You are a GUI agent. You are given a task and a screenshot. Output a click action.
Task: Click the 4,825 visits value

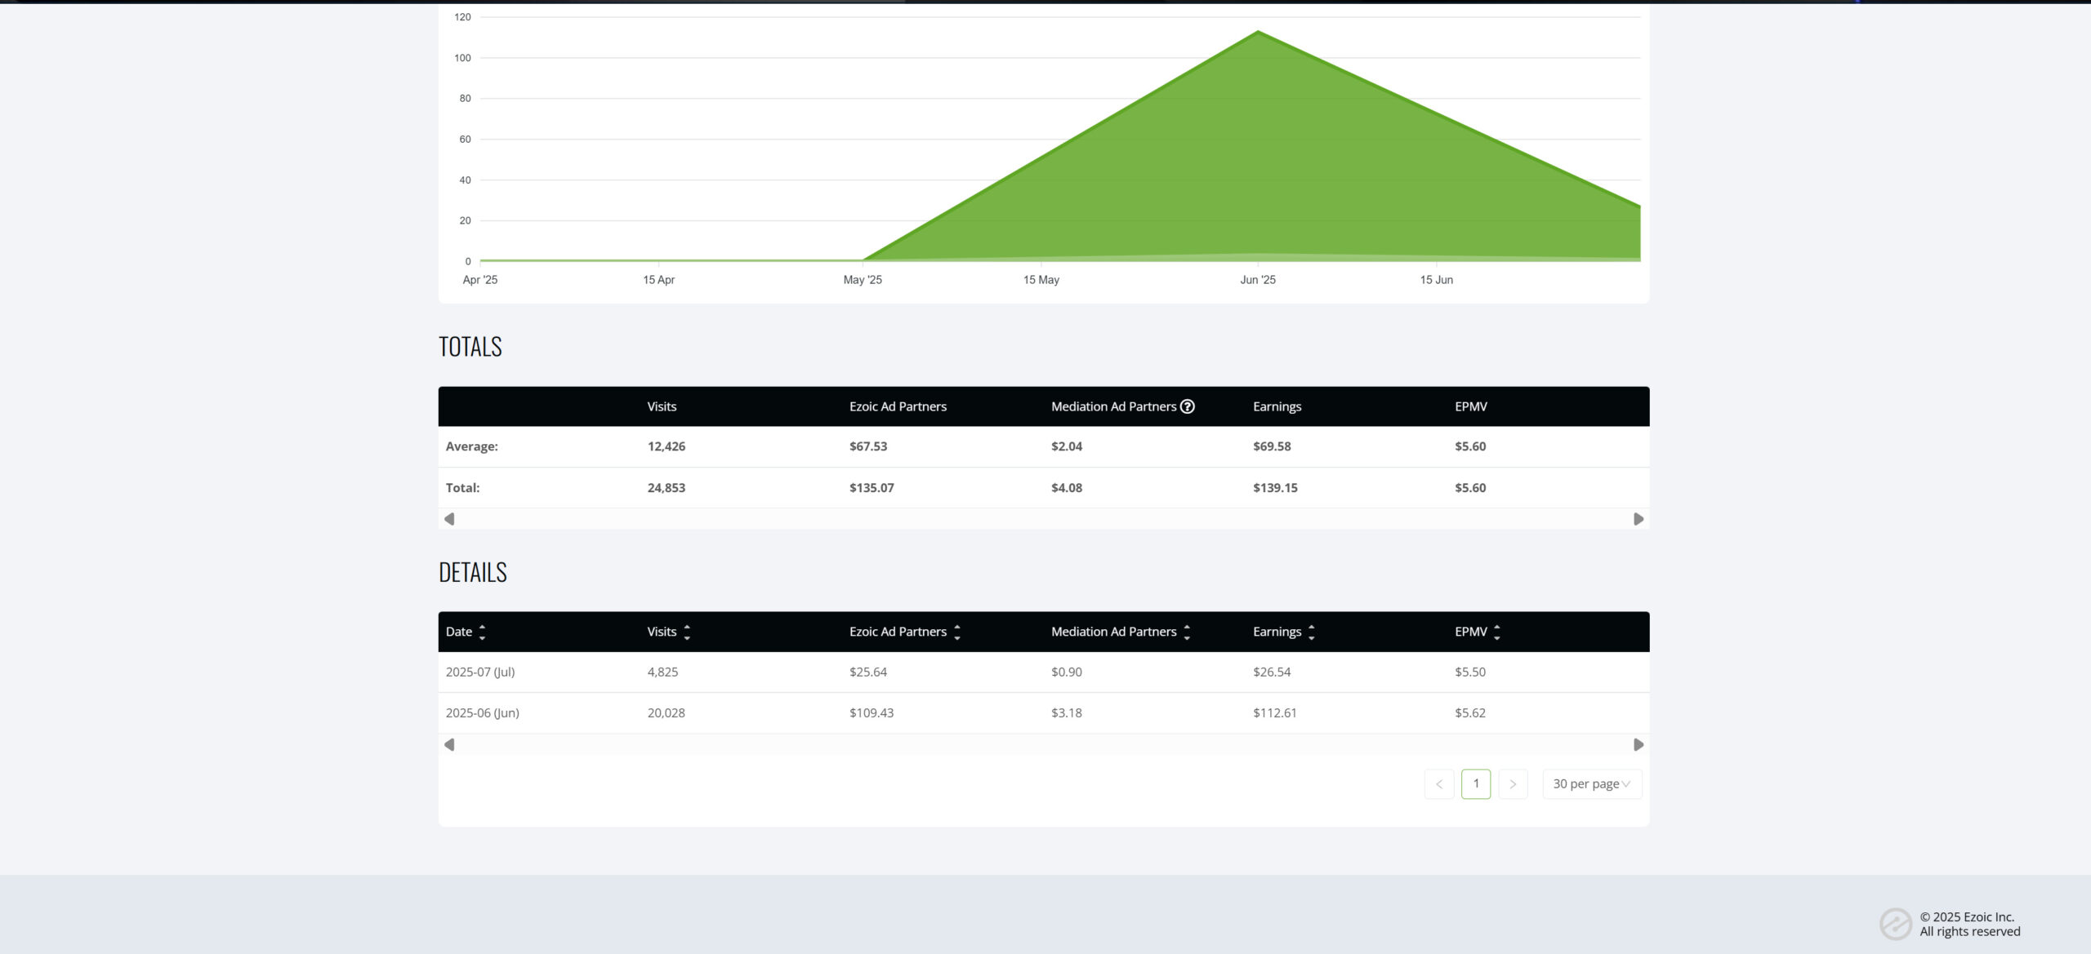coord(663,672)
